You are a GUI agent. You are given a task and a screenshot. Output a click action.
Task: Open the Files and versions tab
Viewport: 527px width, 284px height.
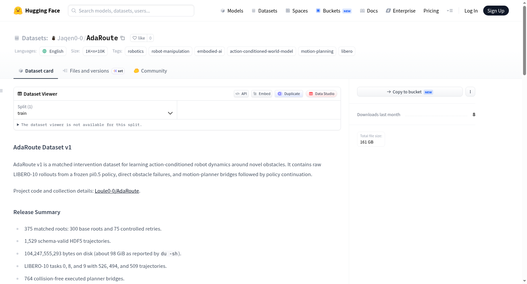94,71
